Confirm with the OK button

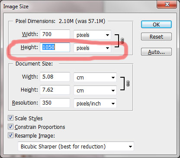[156, 24]
